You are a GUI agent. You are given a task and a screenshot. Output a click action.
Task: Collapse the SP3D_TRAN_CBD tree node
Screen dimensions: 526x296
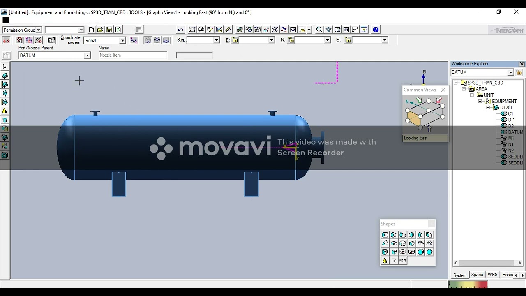(x=456, y=83)
